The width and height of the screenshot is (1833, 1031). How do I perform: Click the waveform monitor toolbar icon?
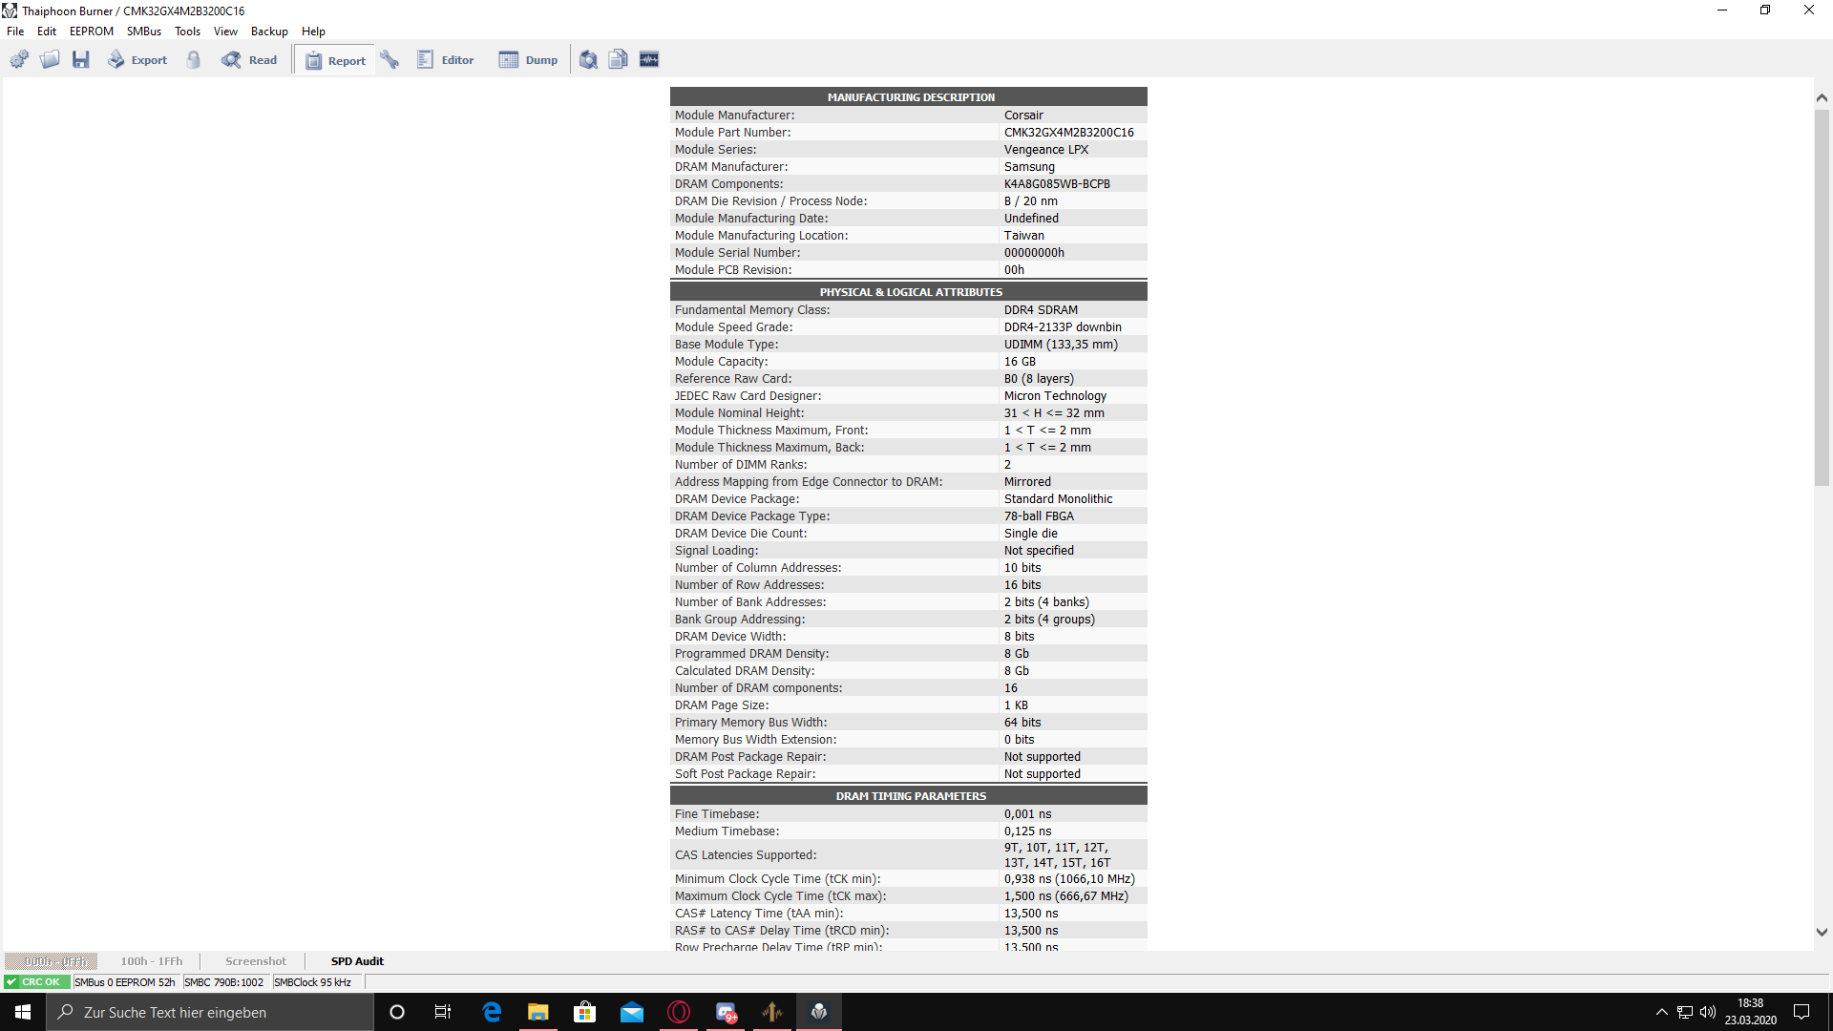pyautogui.click(x=649, y=60)
